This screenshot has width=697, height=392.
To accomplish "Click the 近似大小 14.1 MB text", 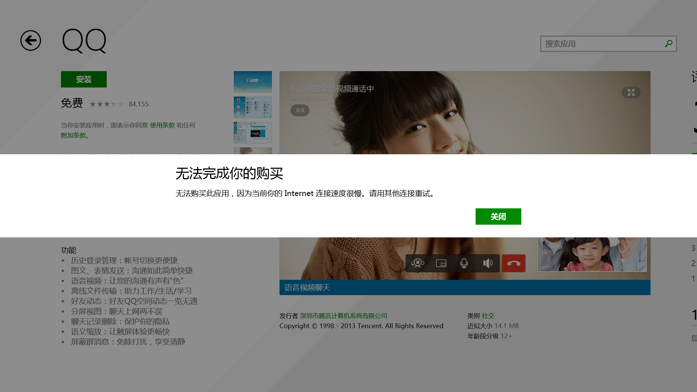I will [493, 326].
